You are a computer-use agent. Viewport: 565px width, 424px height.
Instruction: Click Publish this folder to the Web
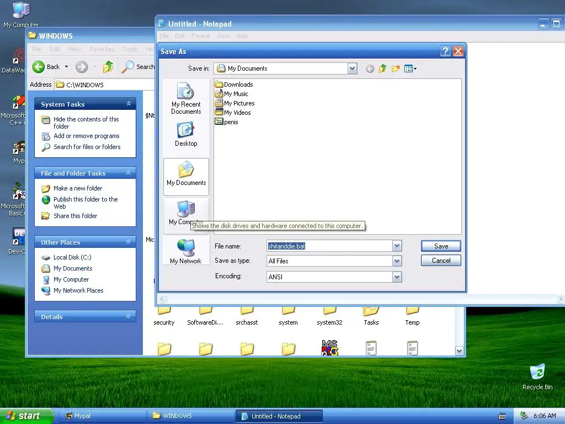click(x=86, y=203)
